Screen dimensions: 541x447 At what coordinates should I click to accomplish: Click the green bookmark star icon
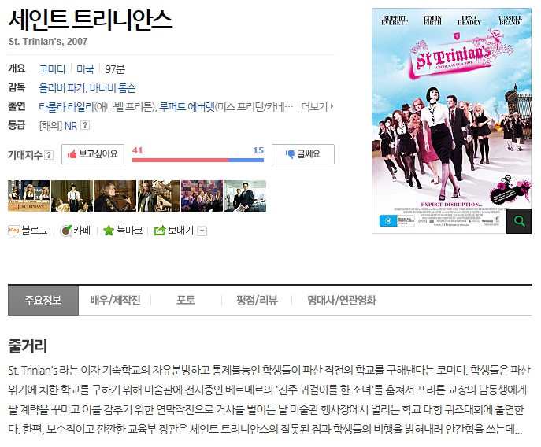tap(109, 231)
